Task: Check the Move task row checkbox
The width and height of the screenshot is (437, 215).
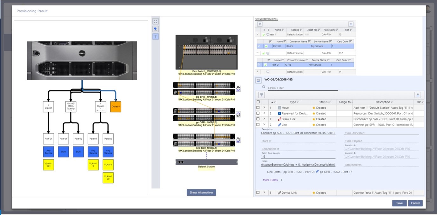Action: [258, 108]
